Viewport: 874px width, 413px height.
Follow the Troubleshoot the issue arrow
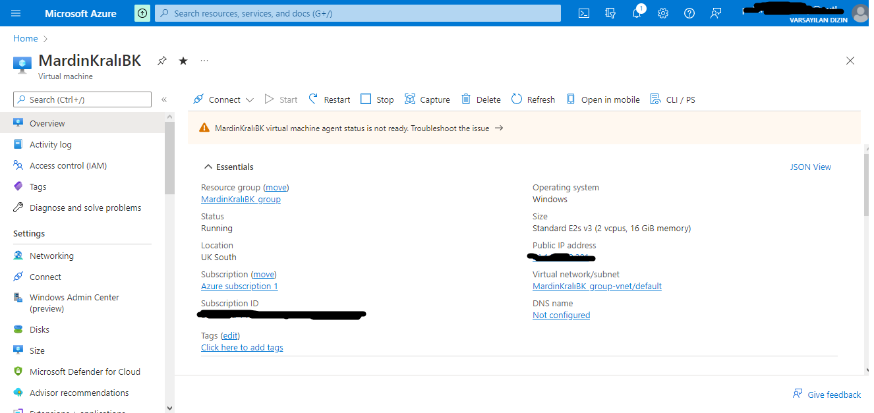click(499, 128)
